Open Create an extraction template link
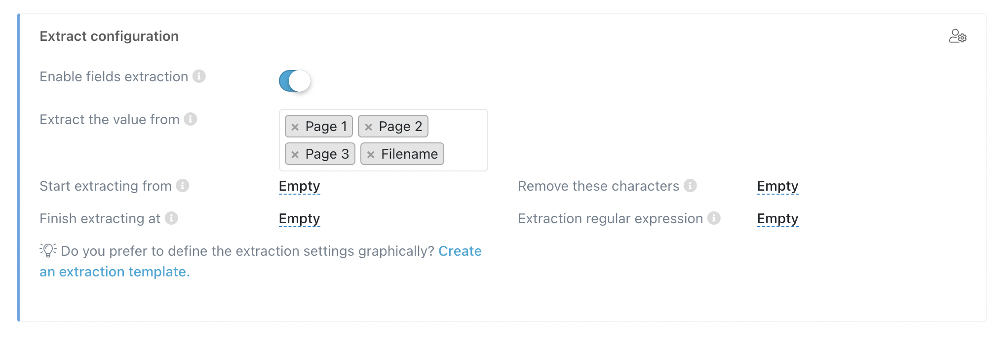 pyautogui.click(x=461, y=251)
